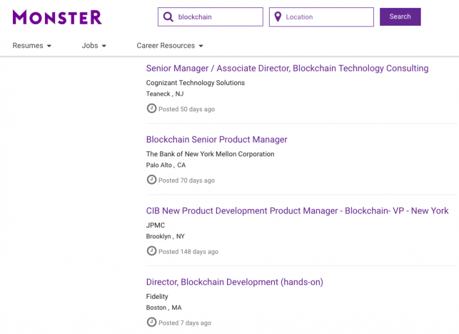Image resolution: width=459 pixels, height=334 pixels.
Task: Click the Monster logo
Action: pyautogui.click(x=57, y=17)
